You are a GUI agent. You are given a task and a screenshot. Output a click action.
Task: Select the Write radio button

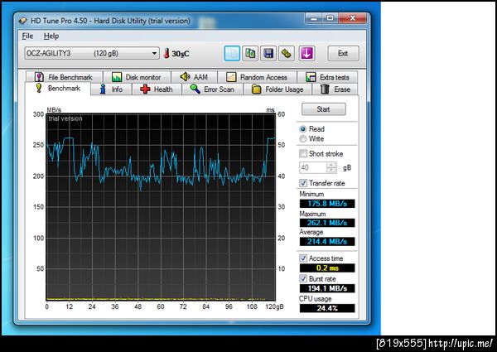[x=303, y=139]
